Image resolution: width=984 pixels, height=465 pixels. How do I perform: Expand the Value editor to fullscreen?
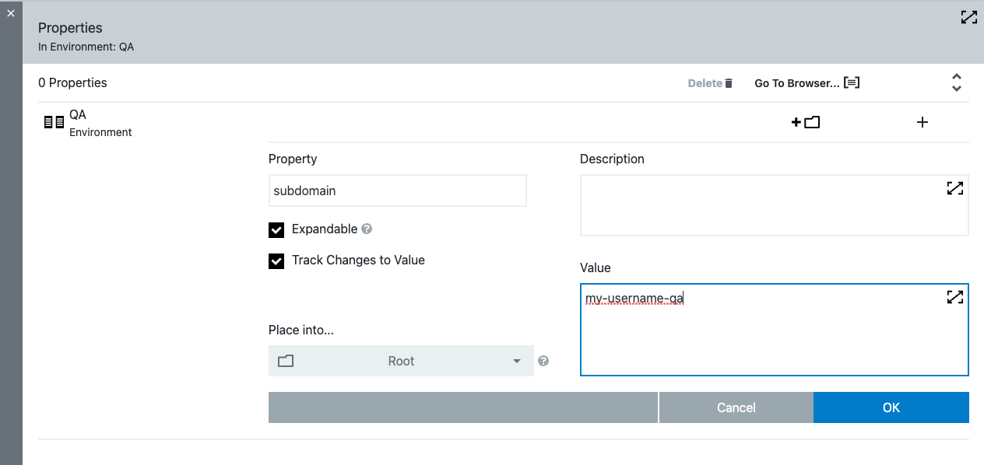[x=954, y=297]
